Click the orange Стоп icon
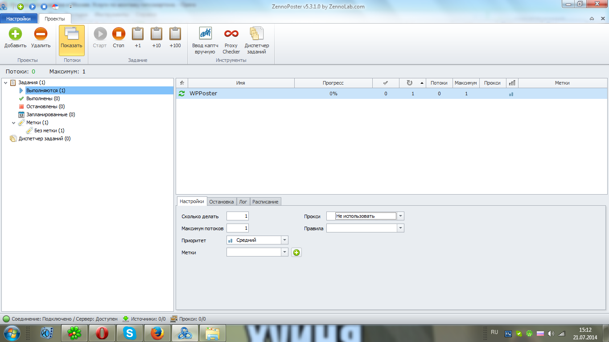Image resolution: width=609 pixels, height=342 pixels. 119,34
